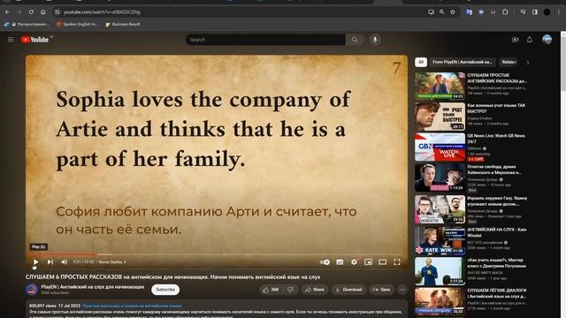Click the video progress bar
This screenshot has width=566, height=318.
(x=216, y=254)
